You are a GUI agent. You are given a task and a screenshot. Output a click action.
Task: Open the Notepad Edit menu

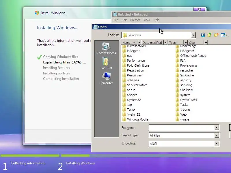[x=124, y=20]
